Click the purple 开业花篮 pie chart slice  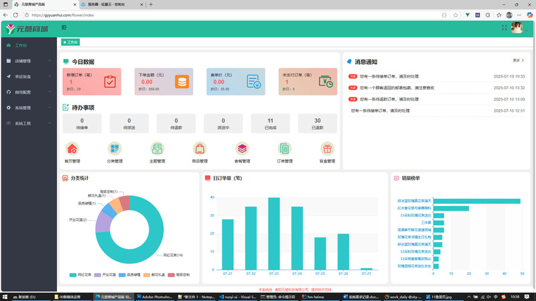tap(103, 222)
